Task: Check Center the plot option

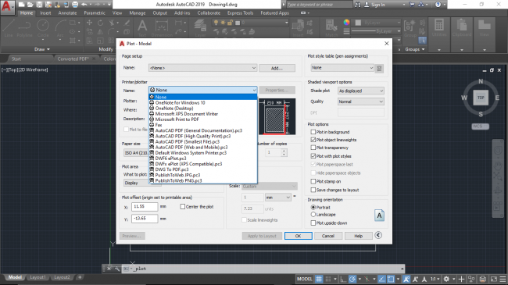Action: tap(183, 206)
